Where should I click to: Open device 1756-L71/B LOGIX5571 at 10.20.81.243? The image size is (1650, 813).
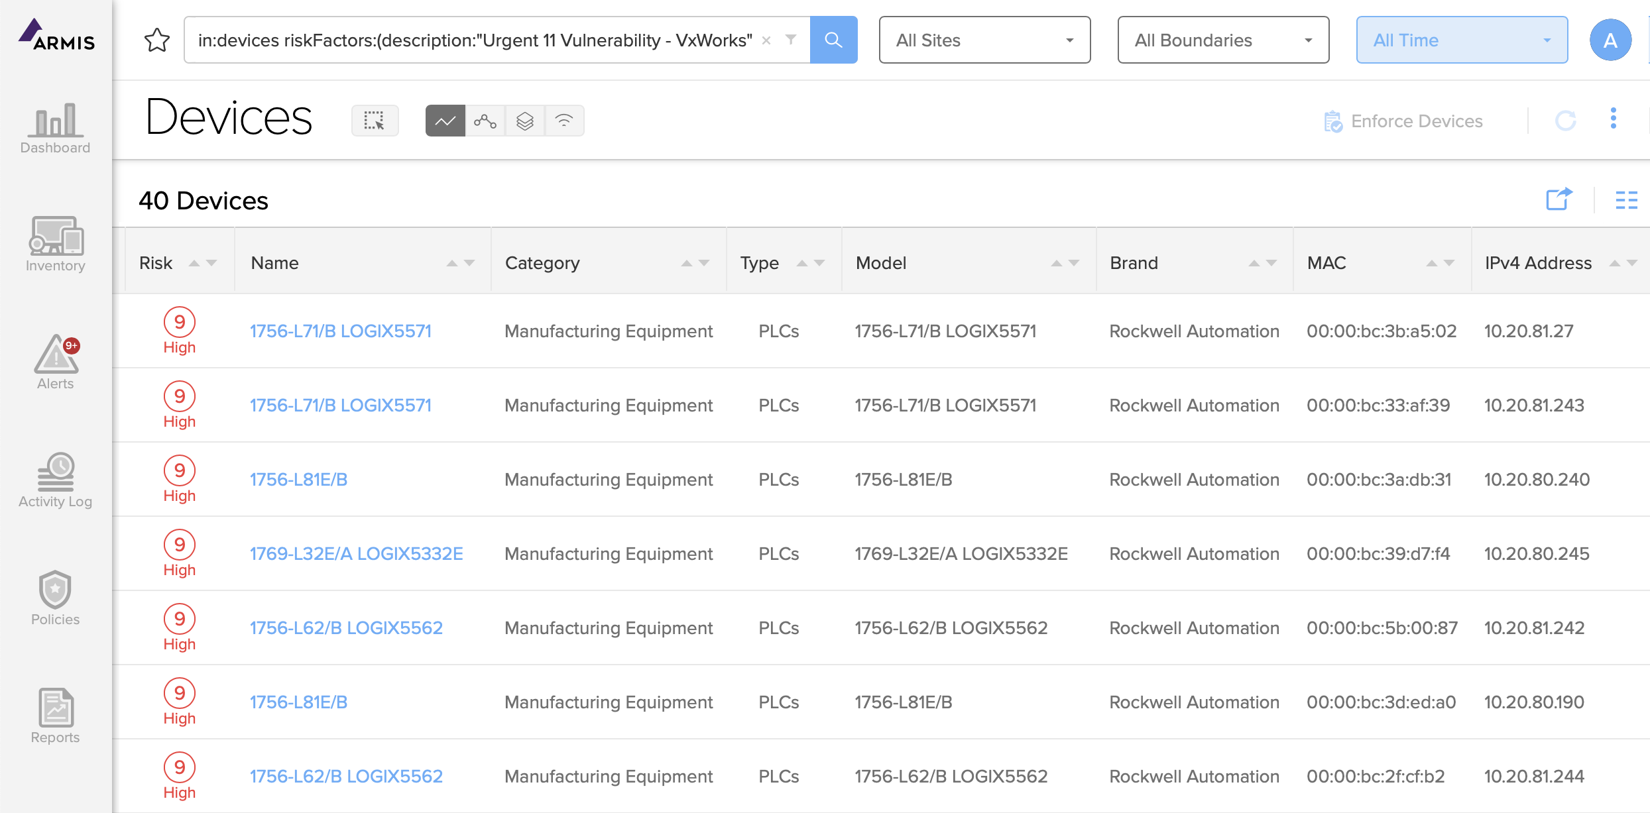point(341,406)
